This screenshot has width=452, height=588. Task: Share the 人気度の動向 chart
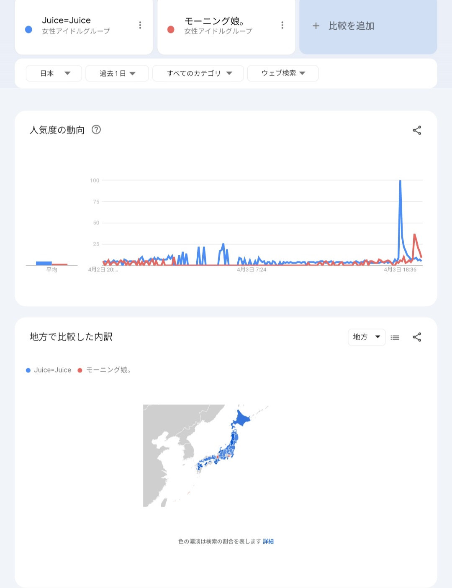pyautogui.click(x=417, y=131)
